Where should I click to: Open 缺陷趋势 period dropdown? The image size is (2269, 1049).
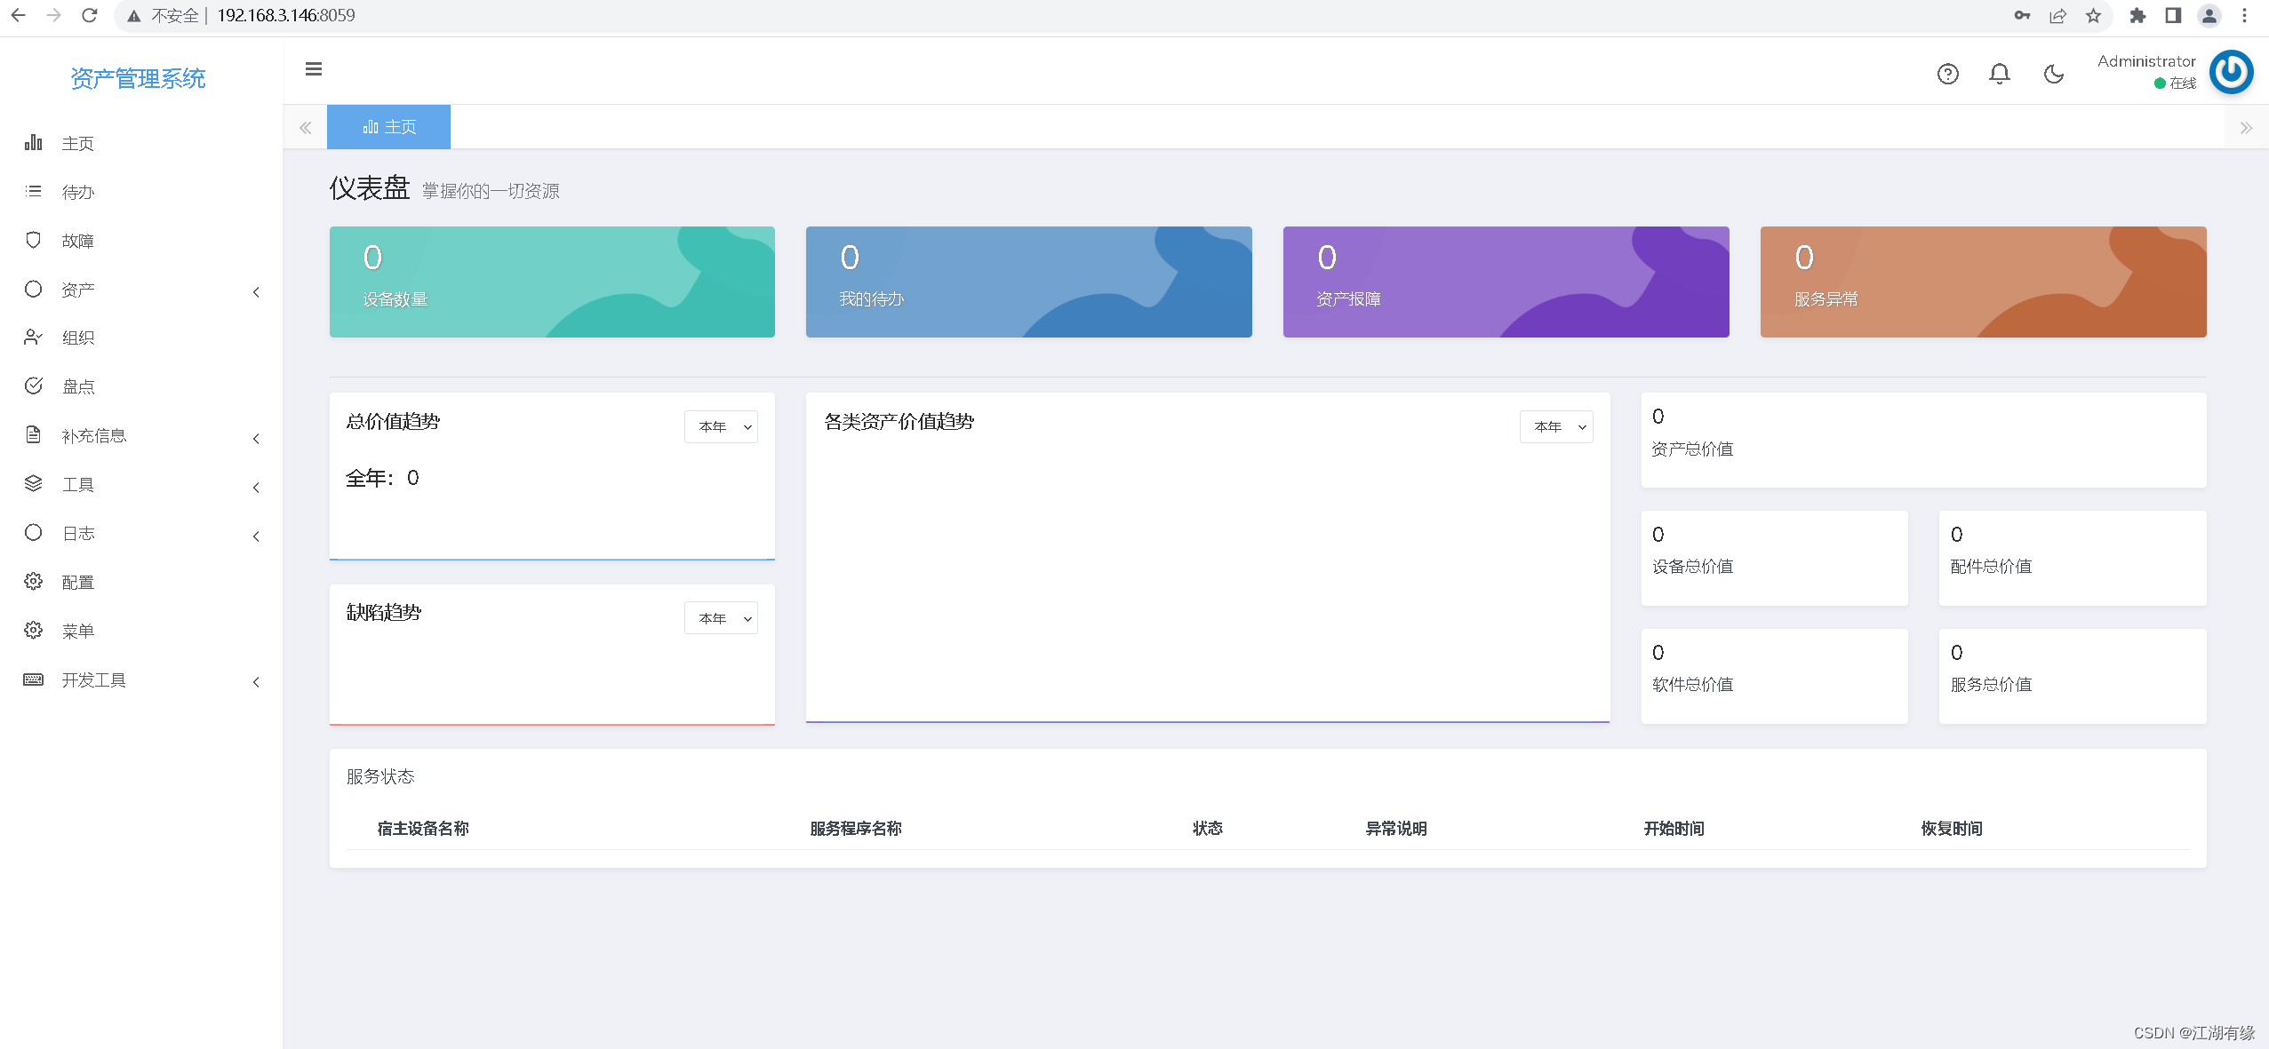pyautogui.click(x=721, y=618)
